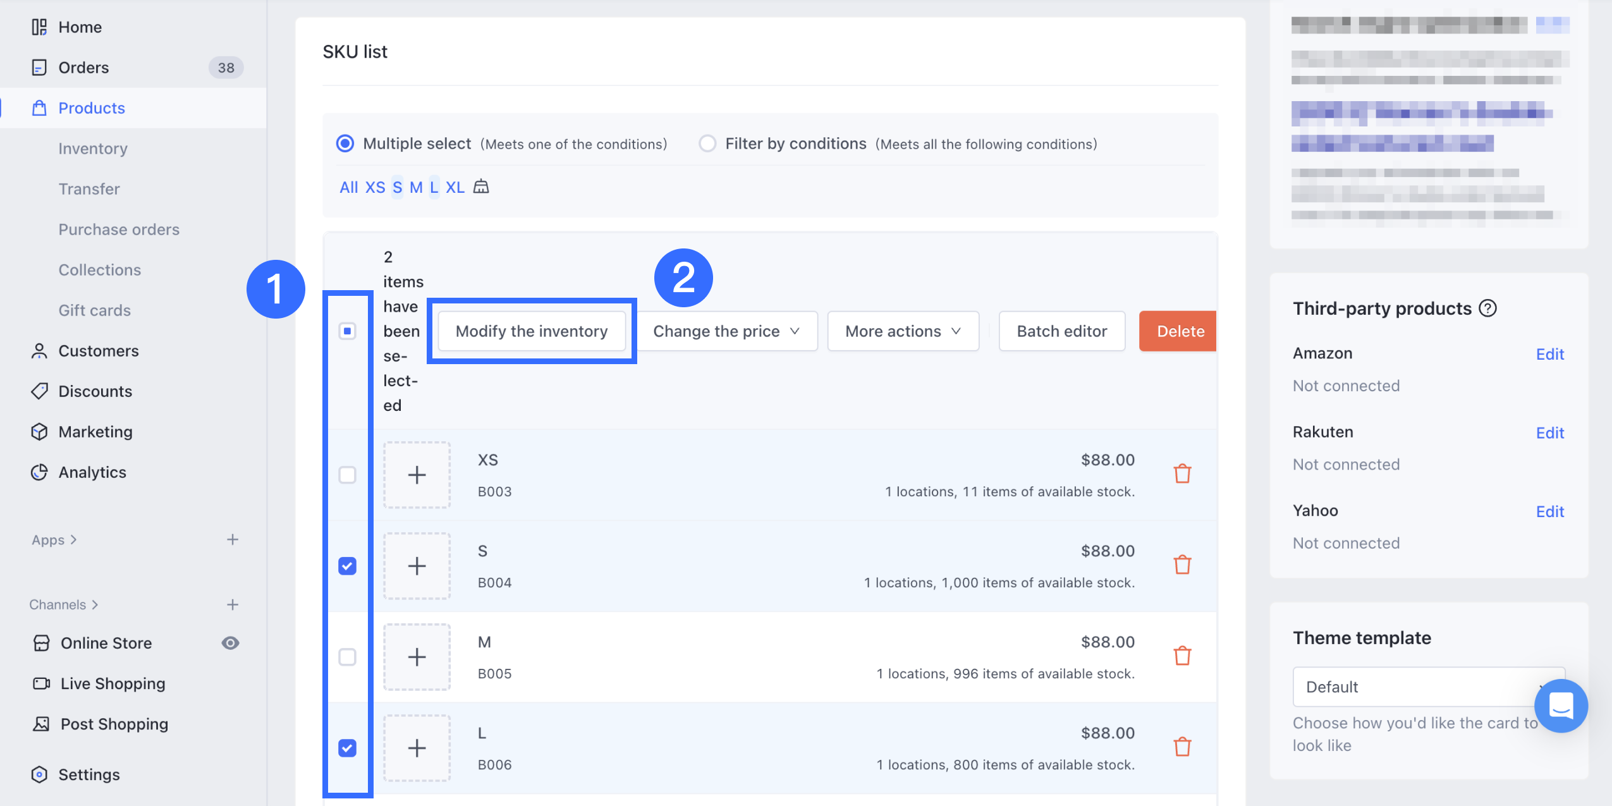Open the live chat support bubble
The height and width of the screenshot is (806, 1612).
pos(1560,705)
